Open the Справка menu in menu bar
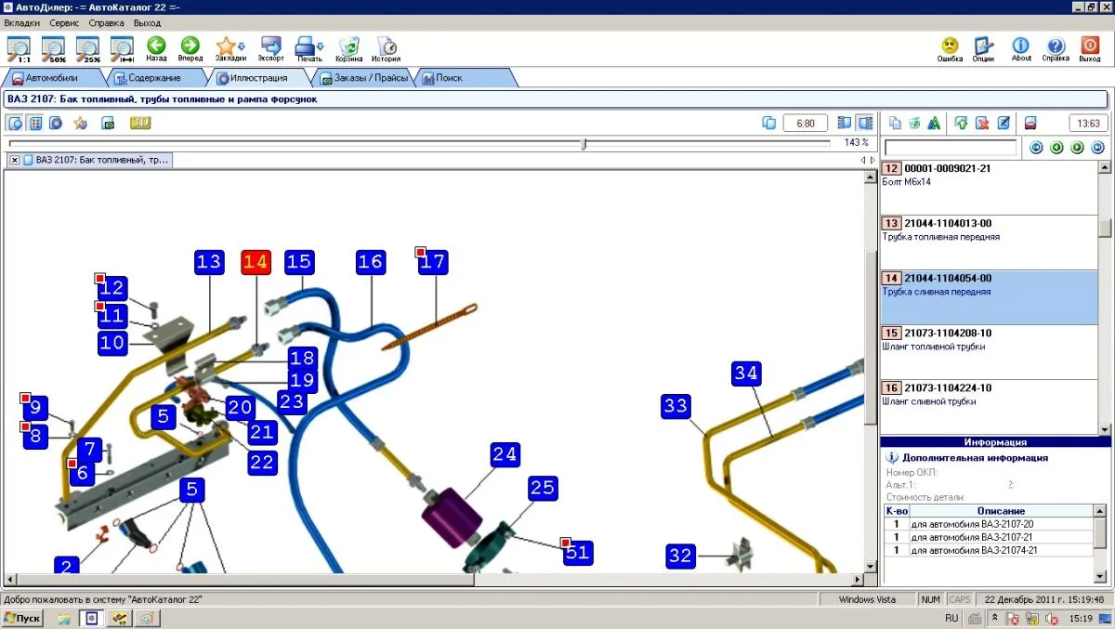Viewport: 1115px width, 629px height. [107, 21]
